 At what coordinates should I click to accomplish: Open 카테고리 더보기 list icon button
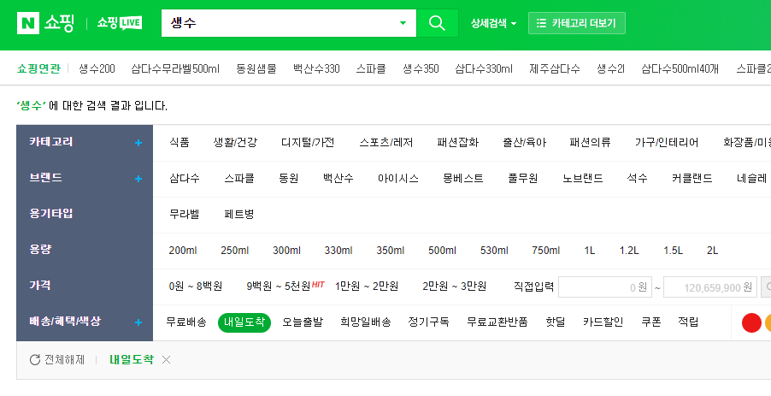tap(576, 23)
